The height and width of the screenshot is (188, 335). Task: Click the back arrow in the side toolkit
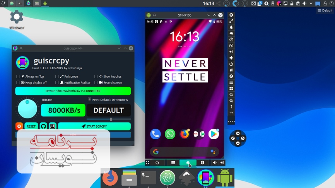click(231, 76)
